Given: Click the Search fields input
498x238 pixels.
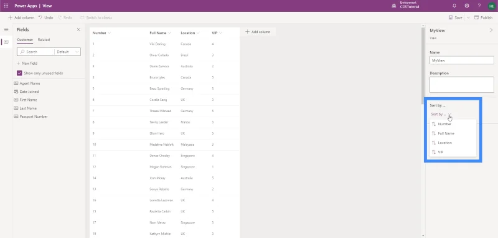Looking at the screenshot, I should pyautogui.click(x=35, y=52).
